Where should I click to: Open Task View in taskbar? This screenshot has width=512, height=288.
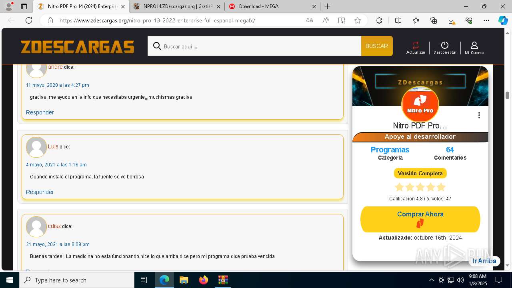click(x=144, y=280)
